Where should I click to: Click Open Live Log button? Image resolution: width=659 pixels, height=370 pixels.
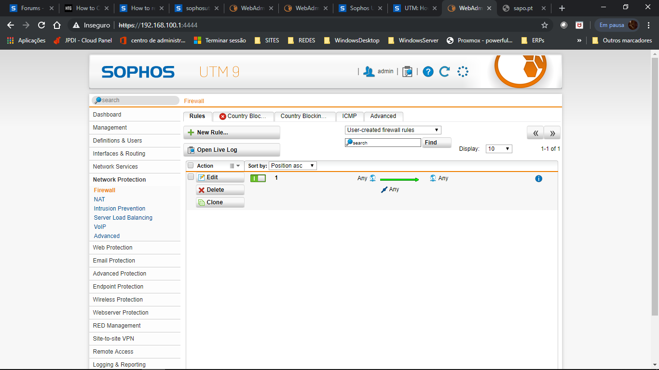(x=232, y=150)
